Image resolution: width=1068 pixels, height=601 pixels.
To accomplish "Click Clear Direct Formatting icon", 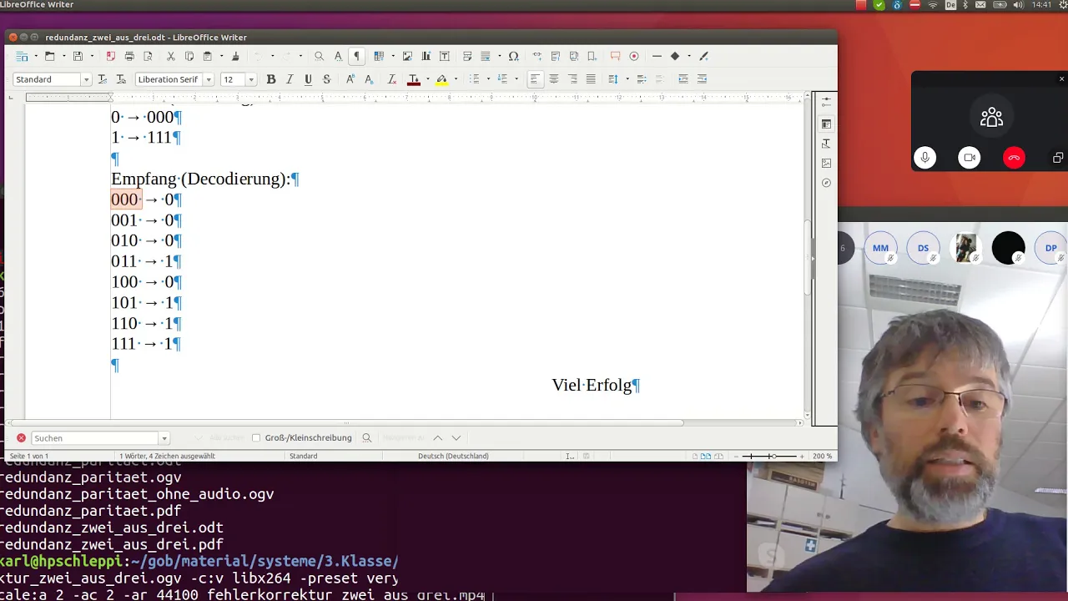I will (391, 79).
